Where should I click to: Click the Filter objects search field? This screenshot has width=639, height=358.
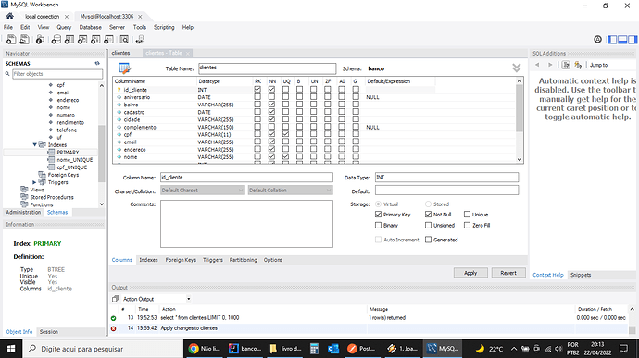pyautogui.click(x=57, y=74)
